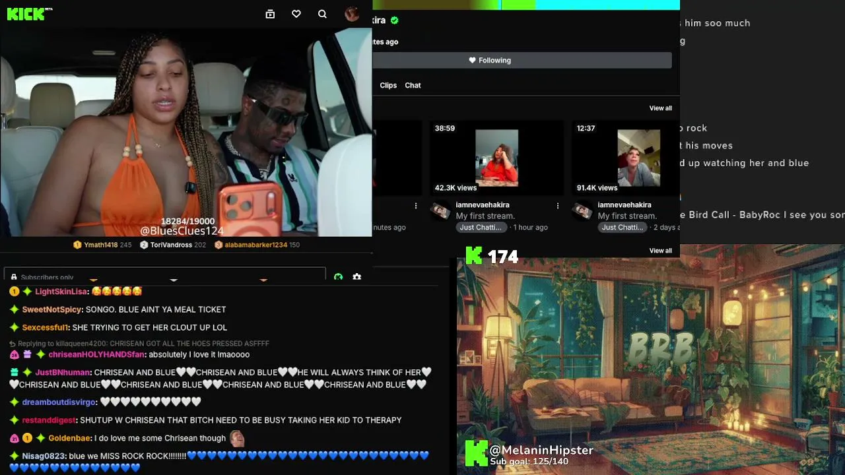Click View all below the video cards
This screenshot has height=475, width=845.
click(660, 251)
